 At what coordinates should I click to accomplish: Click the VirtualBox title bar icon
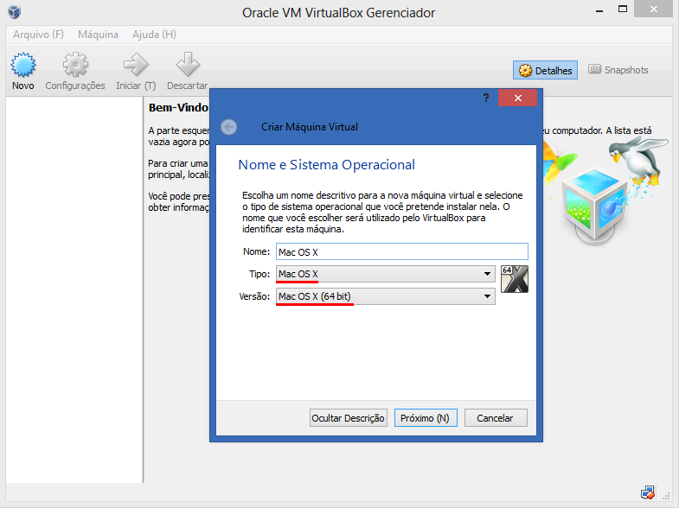15,12
